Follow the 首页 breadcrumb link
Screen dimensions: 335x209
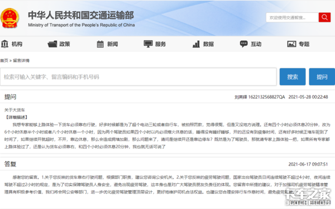(4, 61)
